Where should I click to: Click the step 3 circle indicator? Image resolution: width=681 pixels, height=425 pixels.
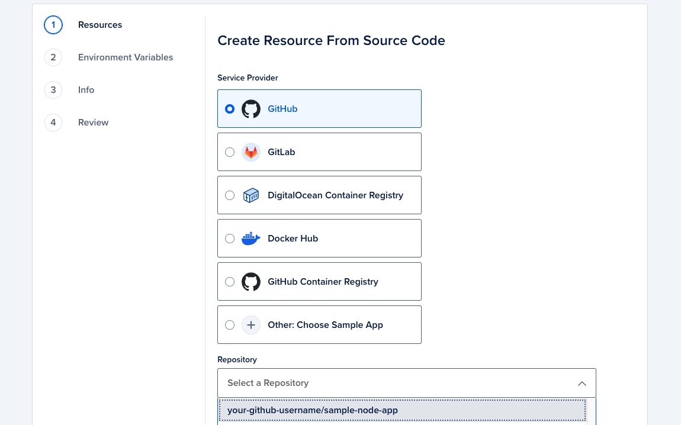53,90
